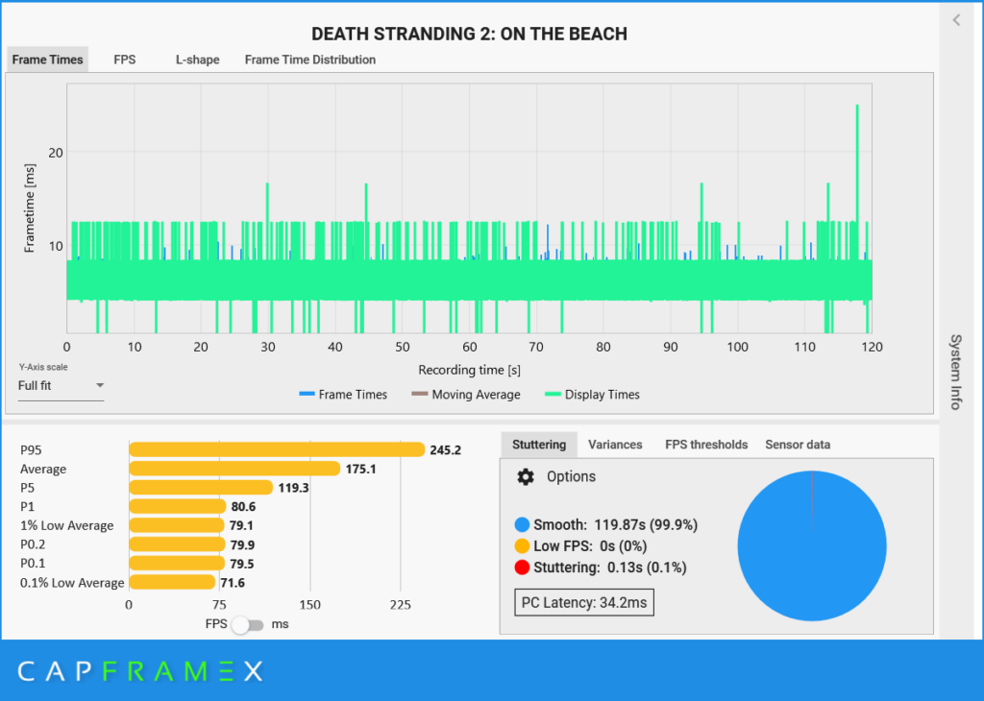
Task: Switch to the Sensor data tab
Action: tap(798, 445)
